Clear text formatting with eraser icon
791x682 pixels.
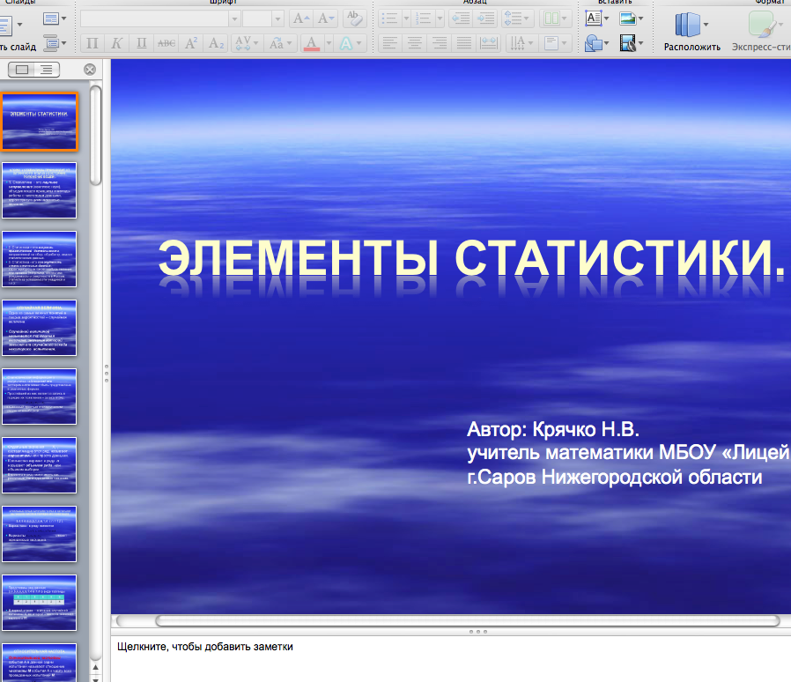tap(355, 19)
